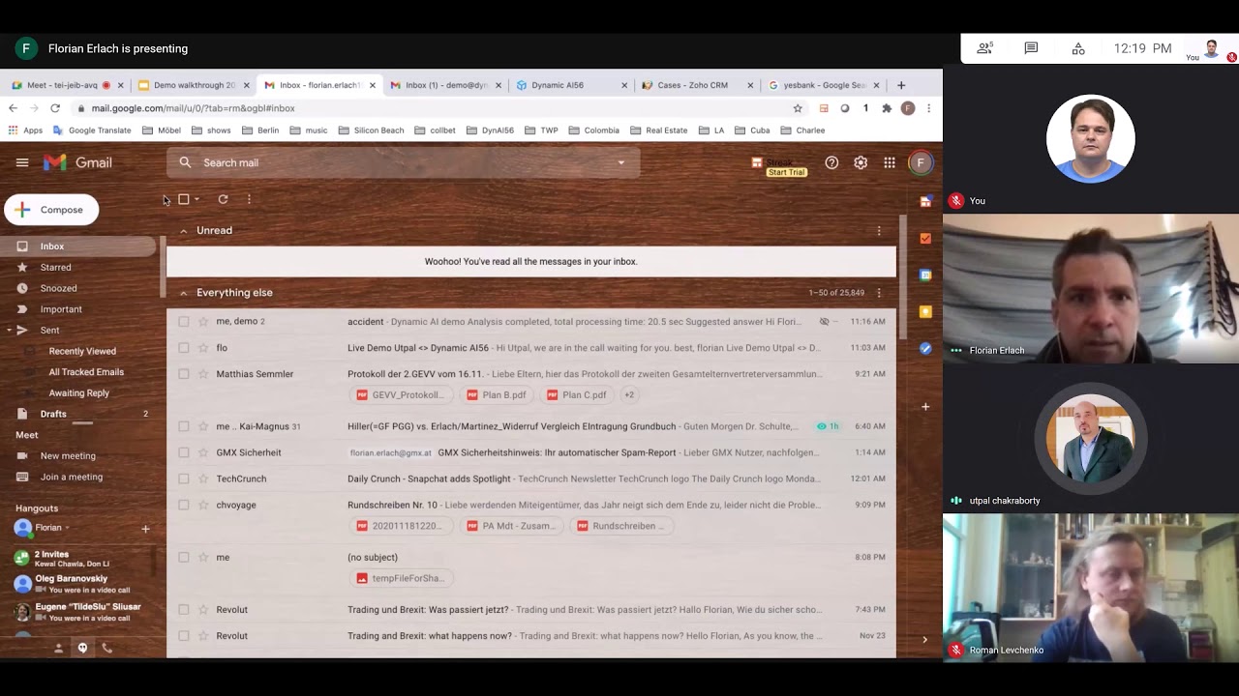Switch to the yesbank Google Search tab
Screen dimensions: 1239x696
824,85
